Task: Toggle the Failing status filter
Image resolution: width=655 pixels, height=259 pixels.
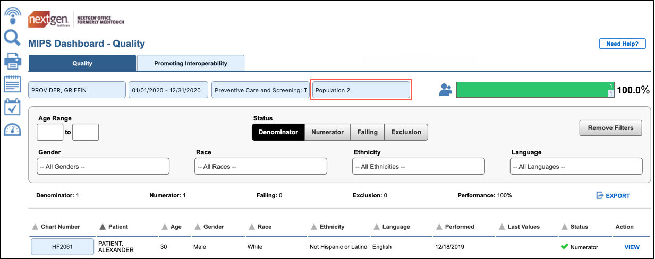Action: [x=367, y=132]
